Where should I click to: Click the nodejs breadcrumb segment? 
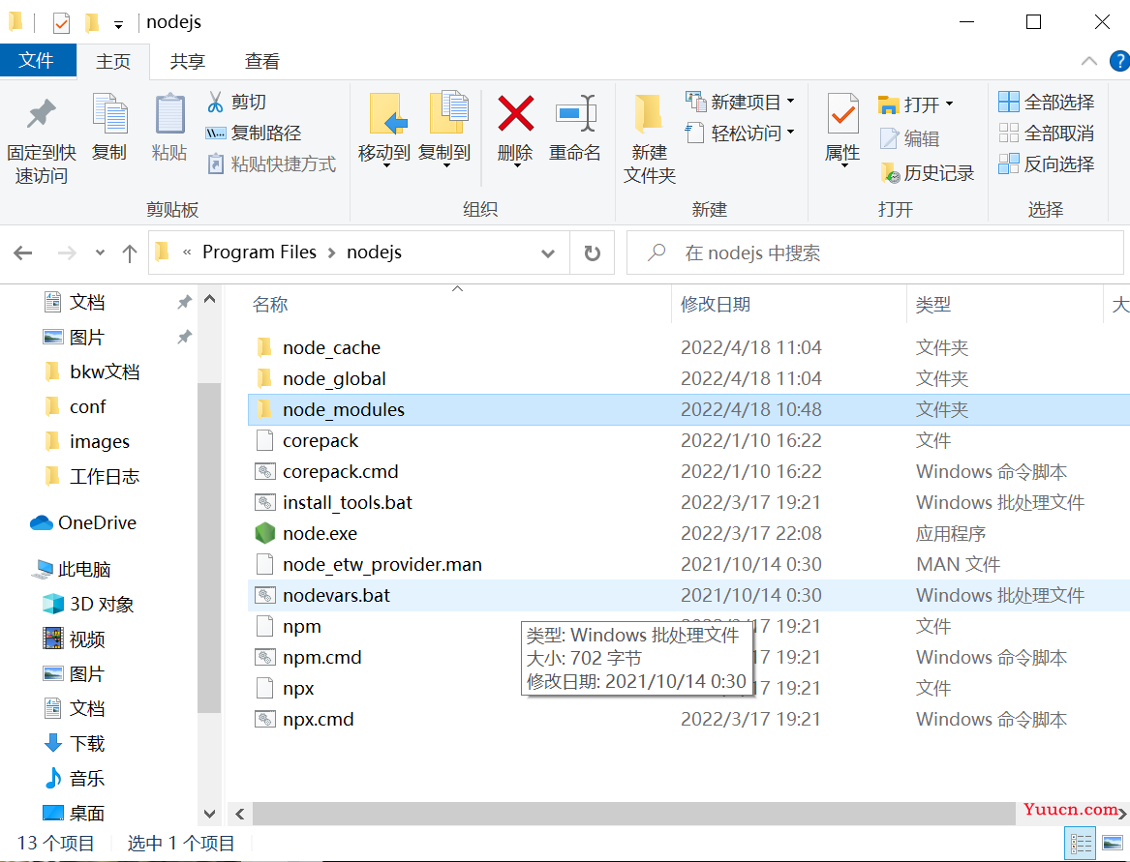coord(374,253)
